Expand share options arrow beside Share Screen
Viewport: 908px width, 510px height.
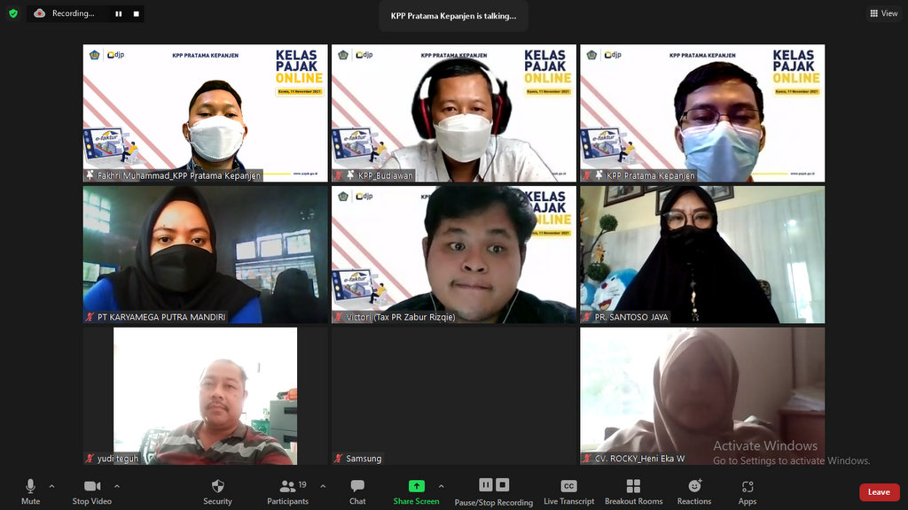[442, 486]
